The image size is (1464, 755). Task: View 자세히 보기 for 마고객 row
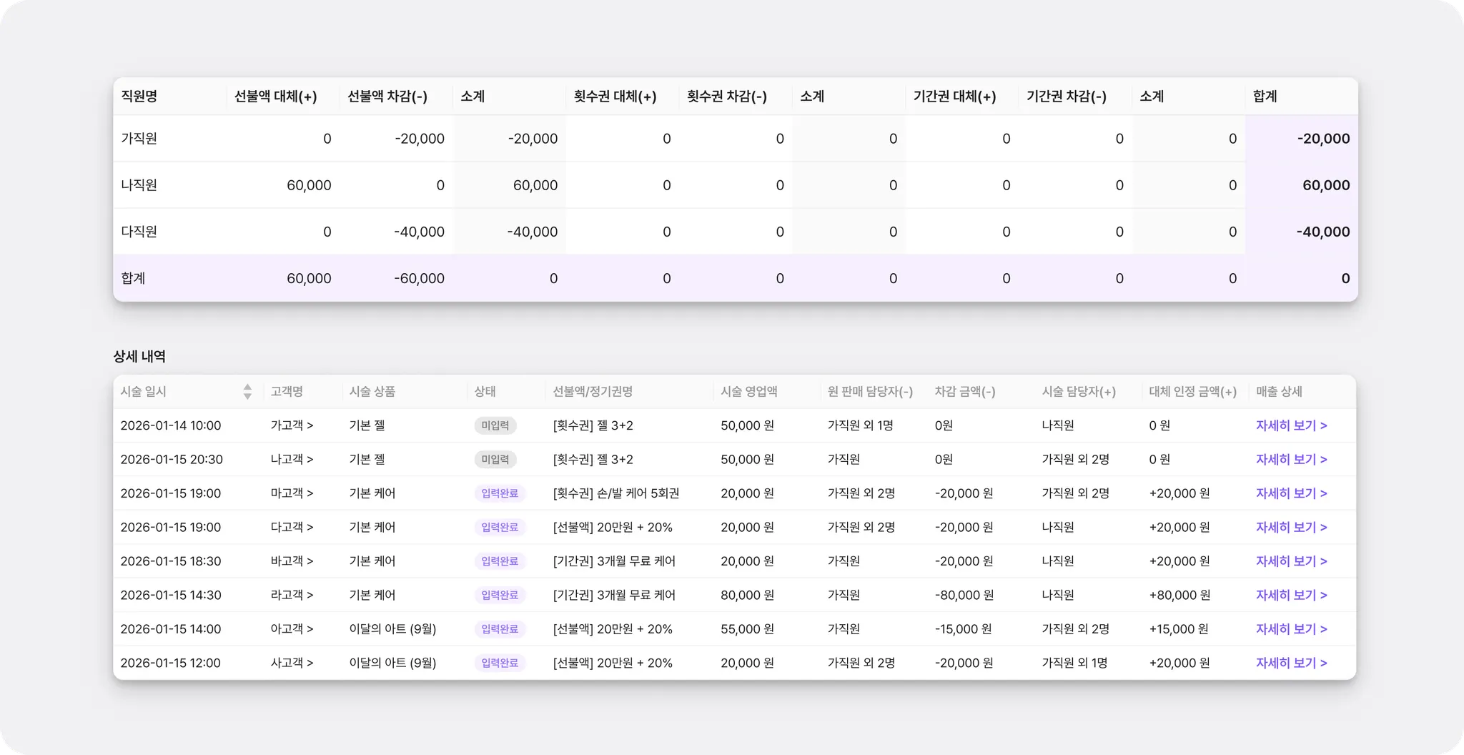click(x=1291, y=493)
